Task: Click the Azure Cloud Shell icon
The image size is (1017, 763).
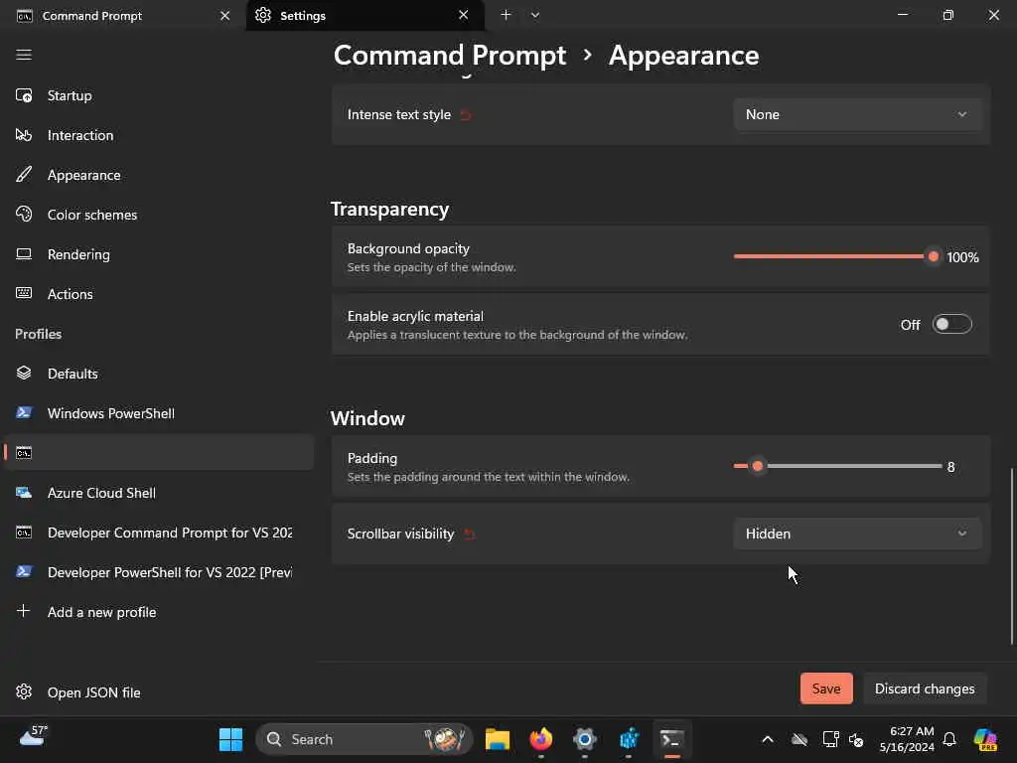Action: click(24, 493)
